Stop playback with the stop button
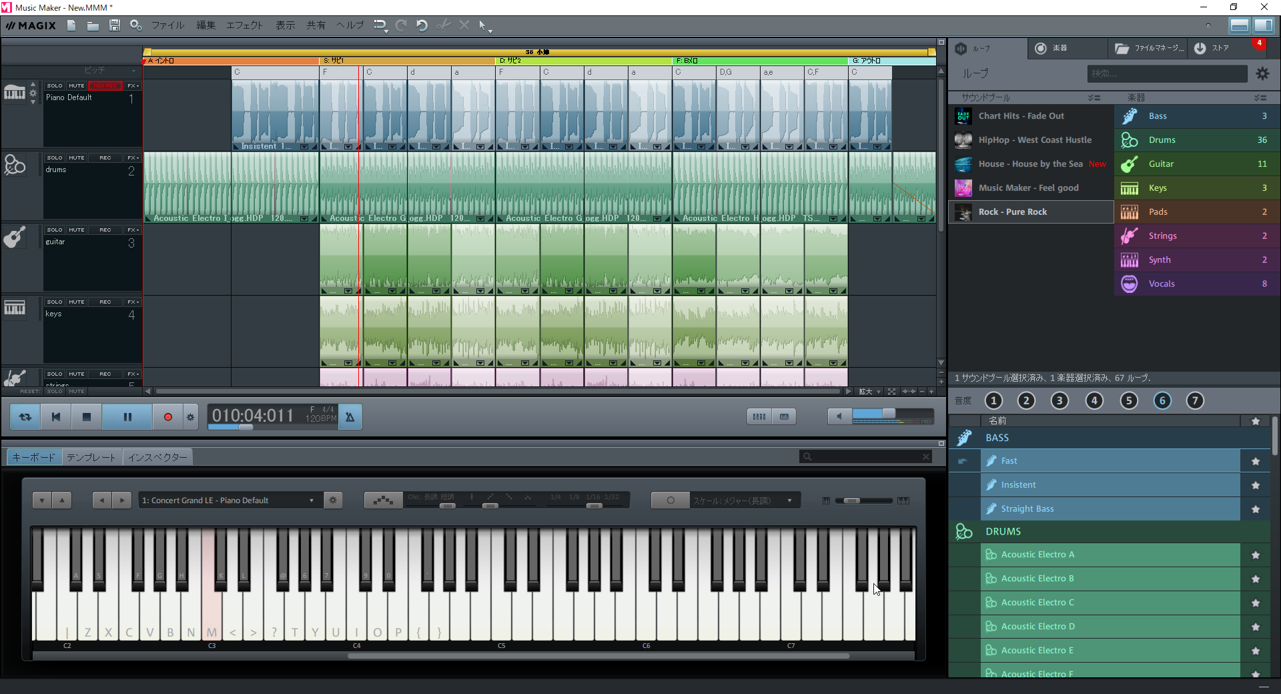The width and height of the screenshot is (1281, 694). click(x=86, y=416)
